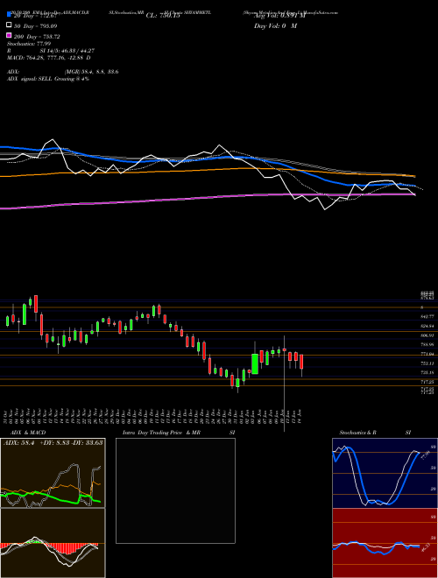
Task: Click the blue Stochastics chart panel
Action: point(385,473)
